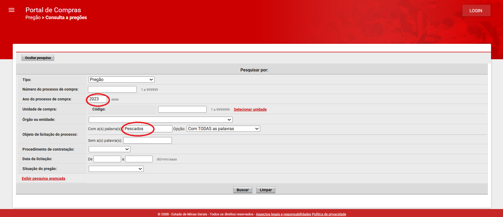Expand the Tipo dropdown showing Pregão

(x=121, y=80)
